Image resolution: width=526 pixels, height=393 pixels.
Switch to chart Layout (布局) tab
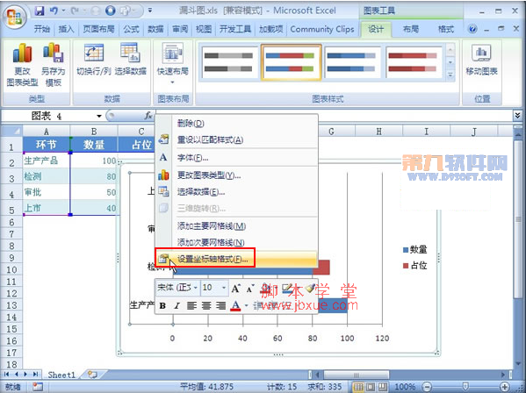(x=411, y=30)
